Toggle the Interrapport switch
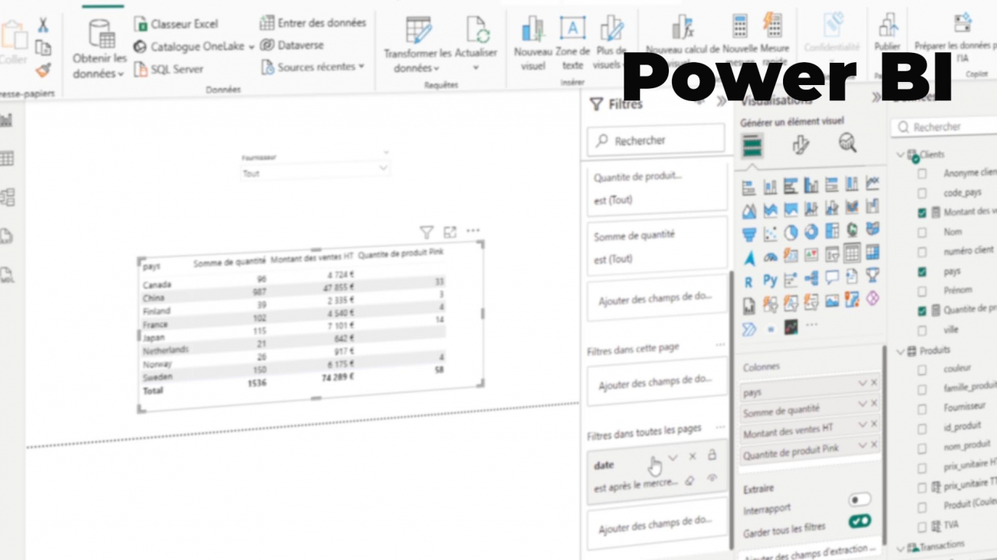This screenshot has height=560, width=997. click(x=859, y=500)
